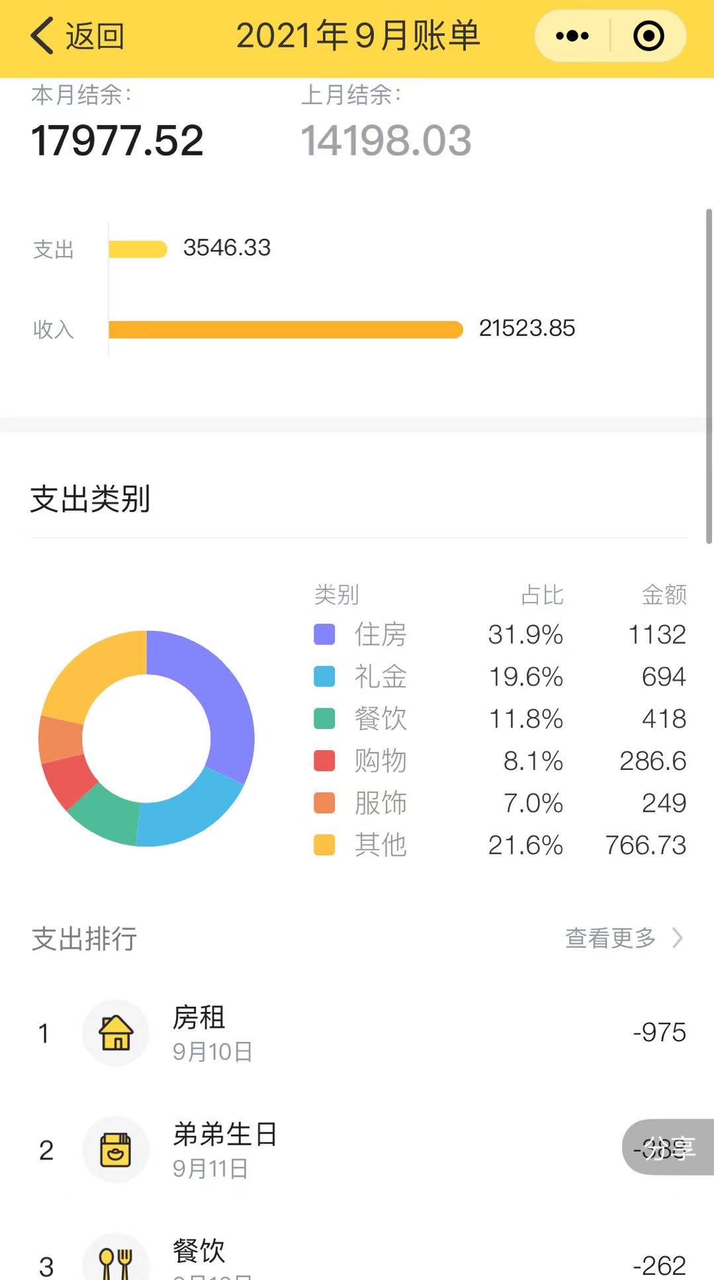Go back using the 返回 label
The image size is (714, 1280).
95,36
